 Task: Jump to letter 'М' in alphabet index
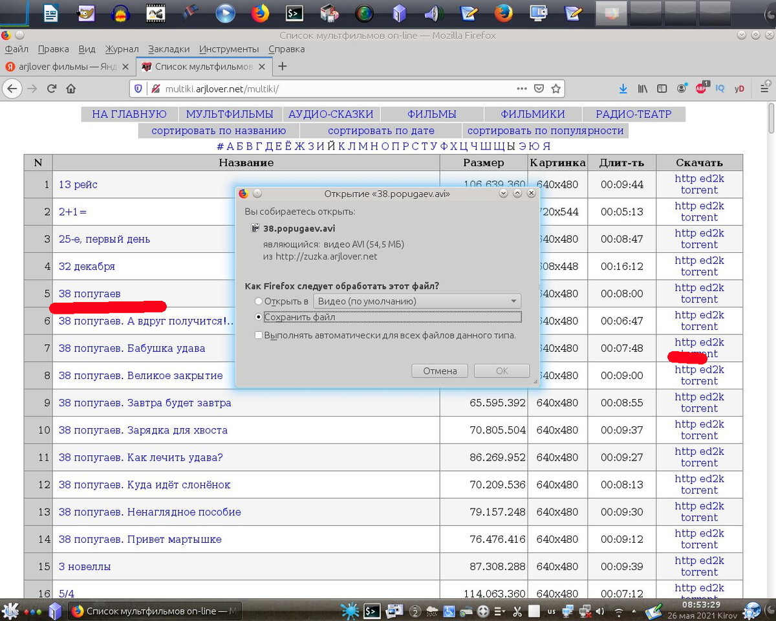(x=363, y=146)
